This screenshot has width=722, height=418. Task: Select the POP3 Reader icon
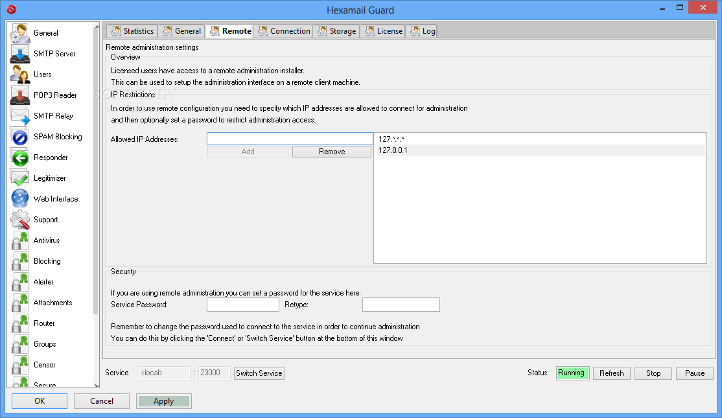pyautogui.click(x=20, y=95)
